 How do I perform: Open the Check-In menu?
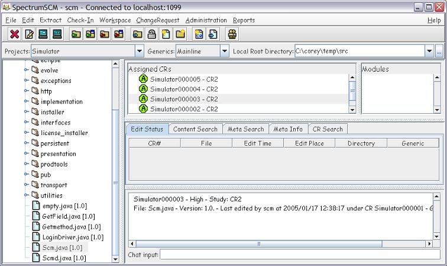(x=80, y=20)
